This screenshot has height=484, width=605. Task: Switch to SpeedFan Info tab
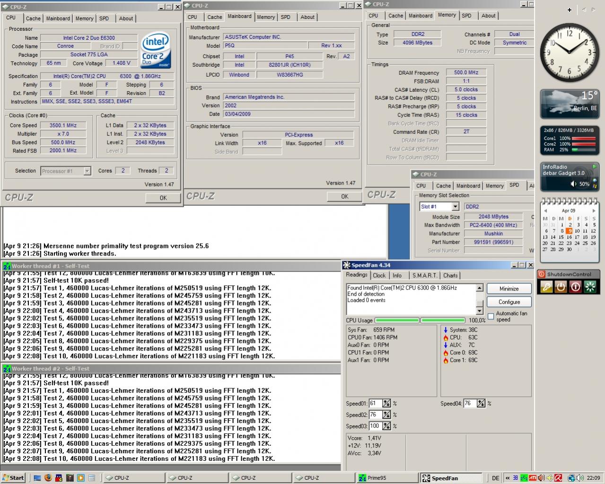pos(397,275)
